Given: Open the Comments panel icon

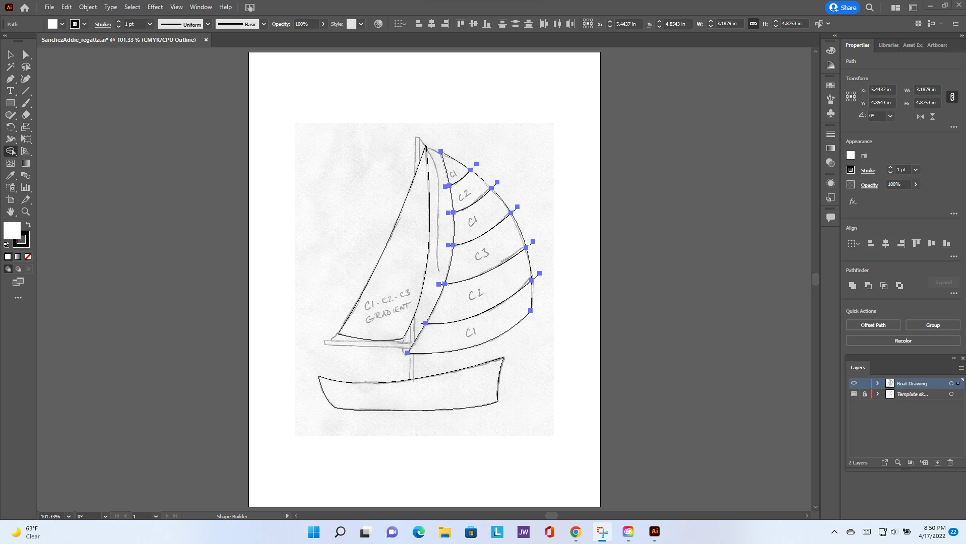Looking at the screenshot, I should coord(831,218).
